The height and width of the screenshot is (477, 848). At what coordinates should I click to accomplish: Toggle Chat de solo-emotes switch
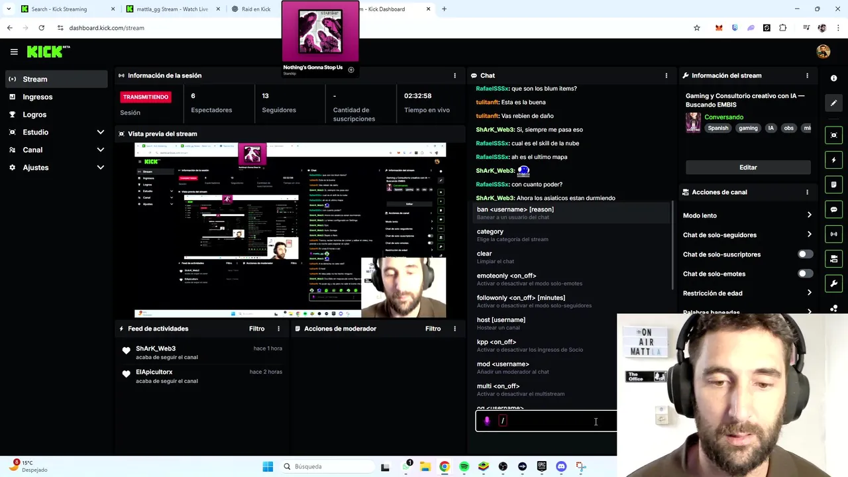[x=804, y=274]
